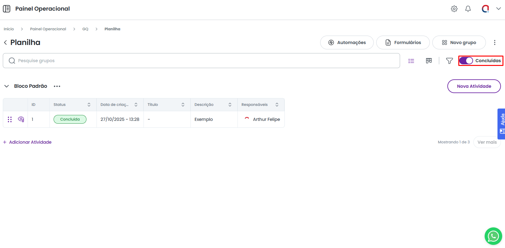Toggle the sidebar panel icon
Screen dimensions: 505x248
(7, 9)
